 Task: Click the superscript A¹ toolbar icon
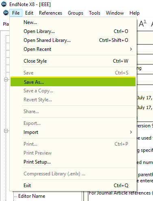tap(143, 24)
